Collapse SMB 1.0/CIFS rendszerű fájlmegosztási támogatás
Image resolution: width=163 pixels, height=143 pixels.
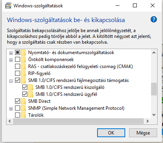(x=11, y=81)
